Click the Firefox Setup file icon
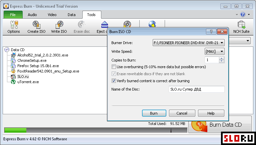This screenshot has width=256, height=145. coord(13,66)
